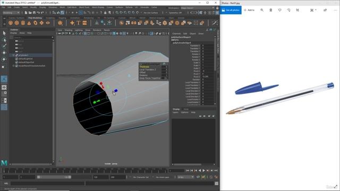Click the redo arrow in Maya status line
This screenshot has width=340, height=191.
(42, 13)
